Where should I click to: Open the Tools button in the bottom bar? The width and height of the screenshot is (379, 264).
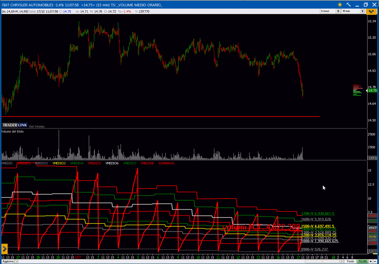[350, 261]
